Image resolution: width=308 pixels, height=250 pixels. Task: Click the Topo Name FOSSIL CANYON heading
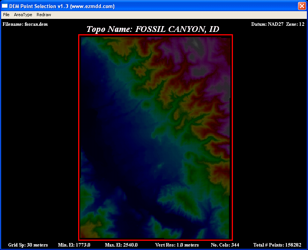click(x=153, y=29)
